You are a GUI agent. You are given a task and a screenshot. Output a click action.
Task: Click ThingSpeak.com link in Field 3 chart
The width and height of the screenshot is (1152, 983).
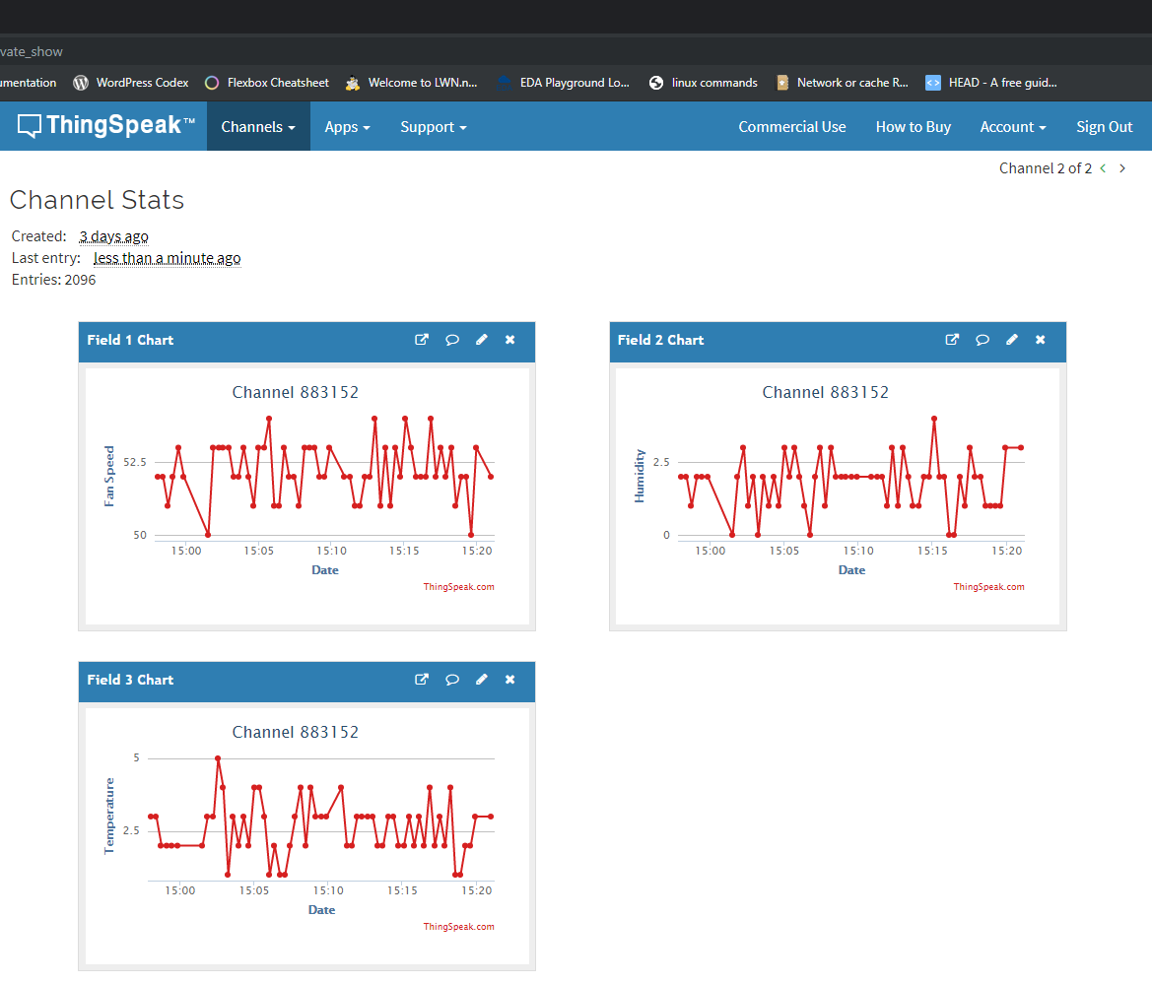pyautogui.click(x=458, y=927)
